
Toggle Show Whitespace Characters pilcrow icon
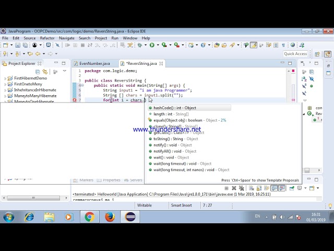point(283,45)
